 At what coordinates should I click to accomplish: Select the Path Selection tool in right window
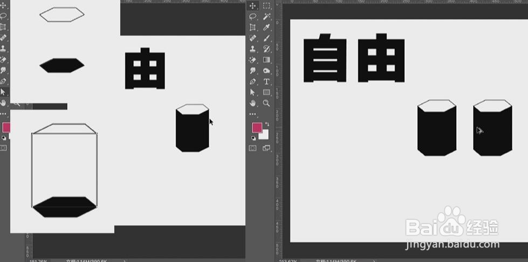click(x=252, y=92)
